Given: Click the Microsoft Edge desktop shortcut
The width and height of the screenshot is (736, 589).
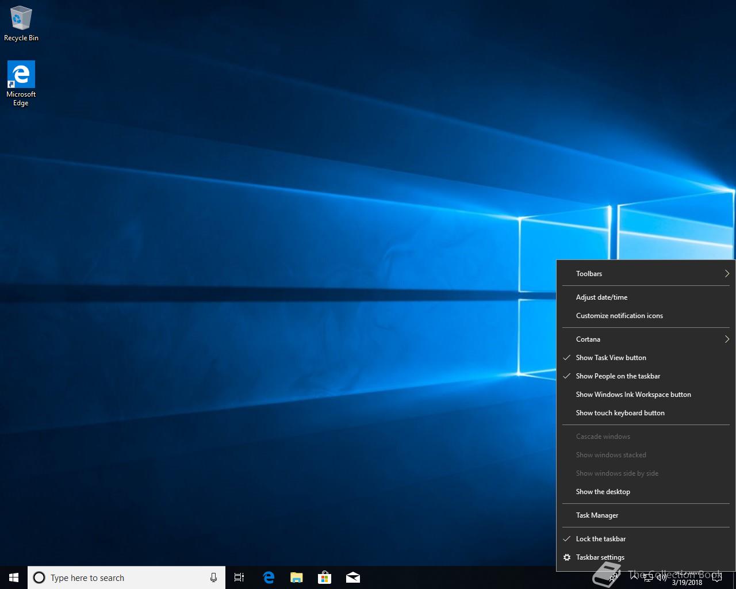Looking at the screenshot, I should click(x=21, y=83).
